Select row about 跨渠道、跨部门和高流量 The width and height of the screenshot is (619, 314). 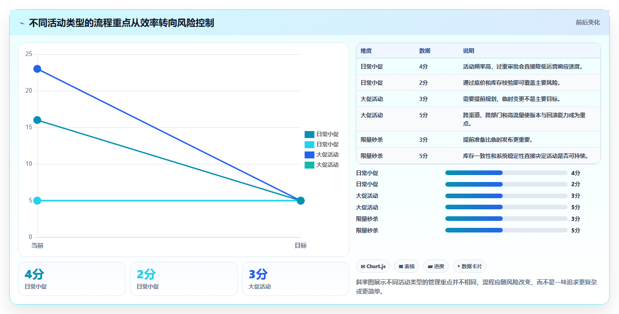pyautogui.click(x=478, y=119)
